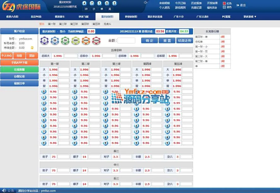Click the 金额 amount input field

coord(126,40)
